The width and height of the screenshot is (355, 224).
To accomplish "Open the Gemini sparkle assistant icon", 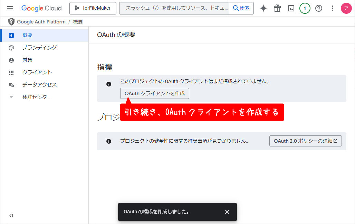I will [x=263, y=8].
